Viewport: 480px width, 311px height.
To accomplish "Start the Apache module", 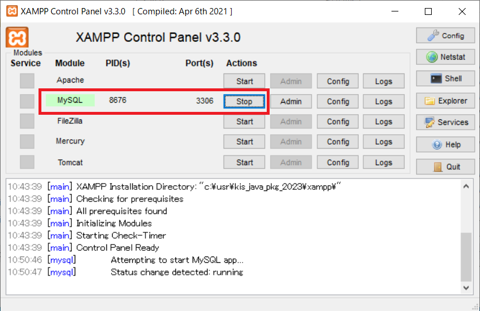I will [244, 81].
